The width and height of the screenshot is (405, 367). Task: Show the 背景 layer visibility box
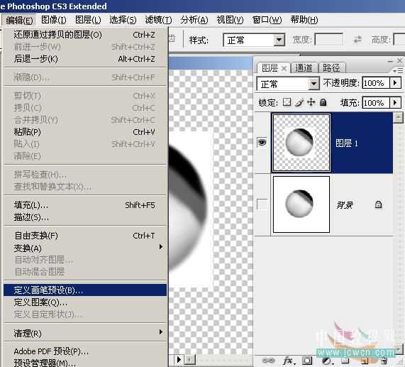coord(262,204)
